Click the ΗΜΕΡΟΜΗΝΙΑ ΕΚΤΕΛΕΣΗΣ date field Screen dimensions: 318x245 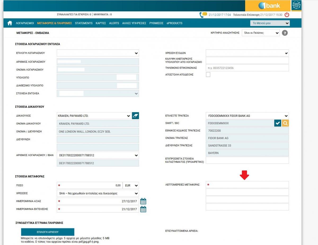click(98, 209)
